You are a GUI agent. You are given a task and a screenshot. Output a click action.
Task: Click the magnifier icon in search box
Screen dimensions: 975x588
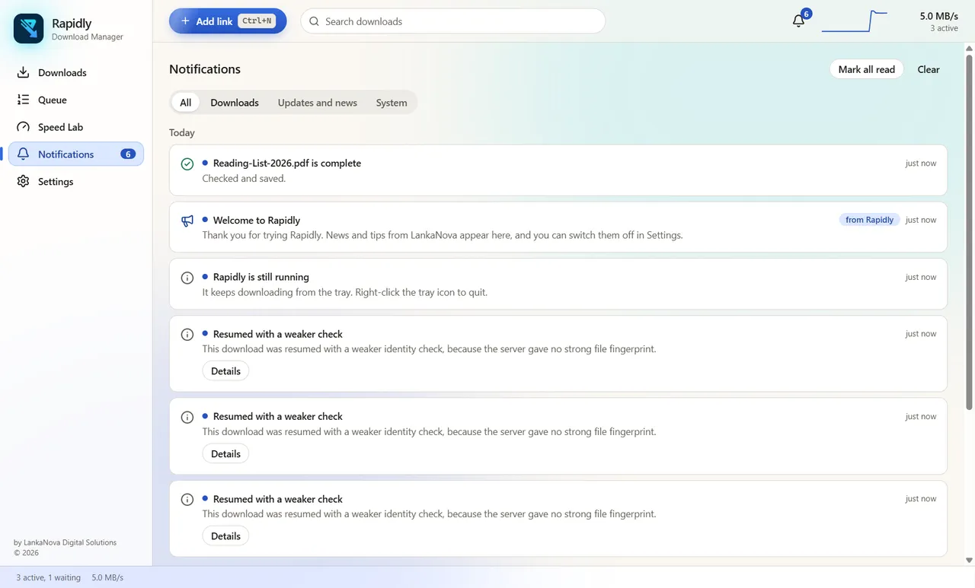314,21
